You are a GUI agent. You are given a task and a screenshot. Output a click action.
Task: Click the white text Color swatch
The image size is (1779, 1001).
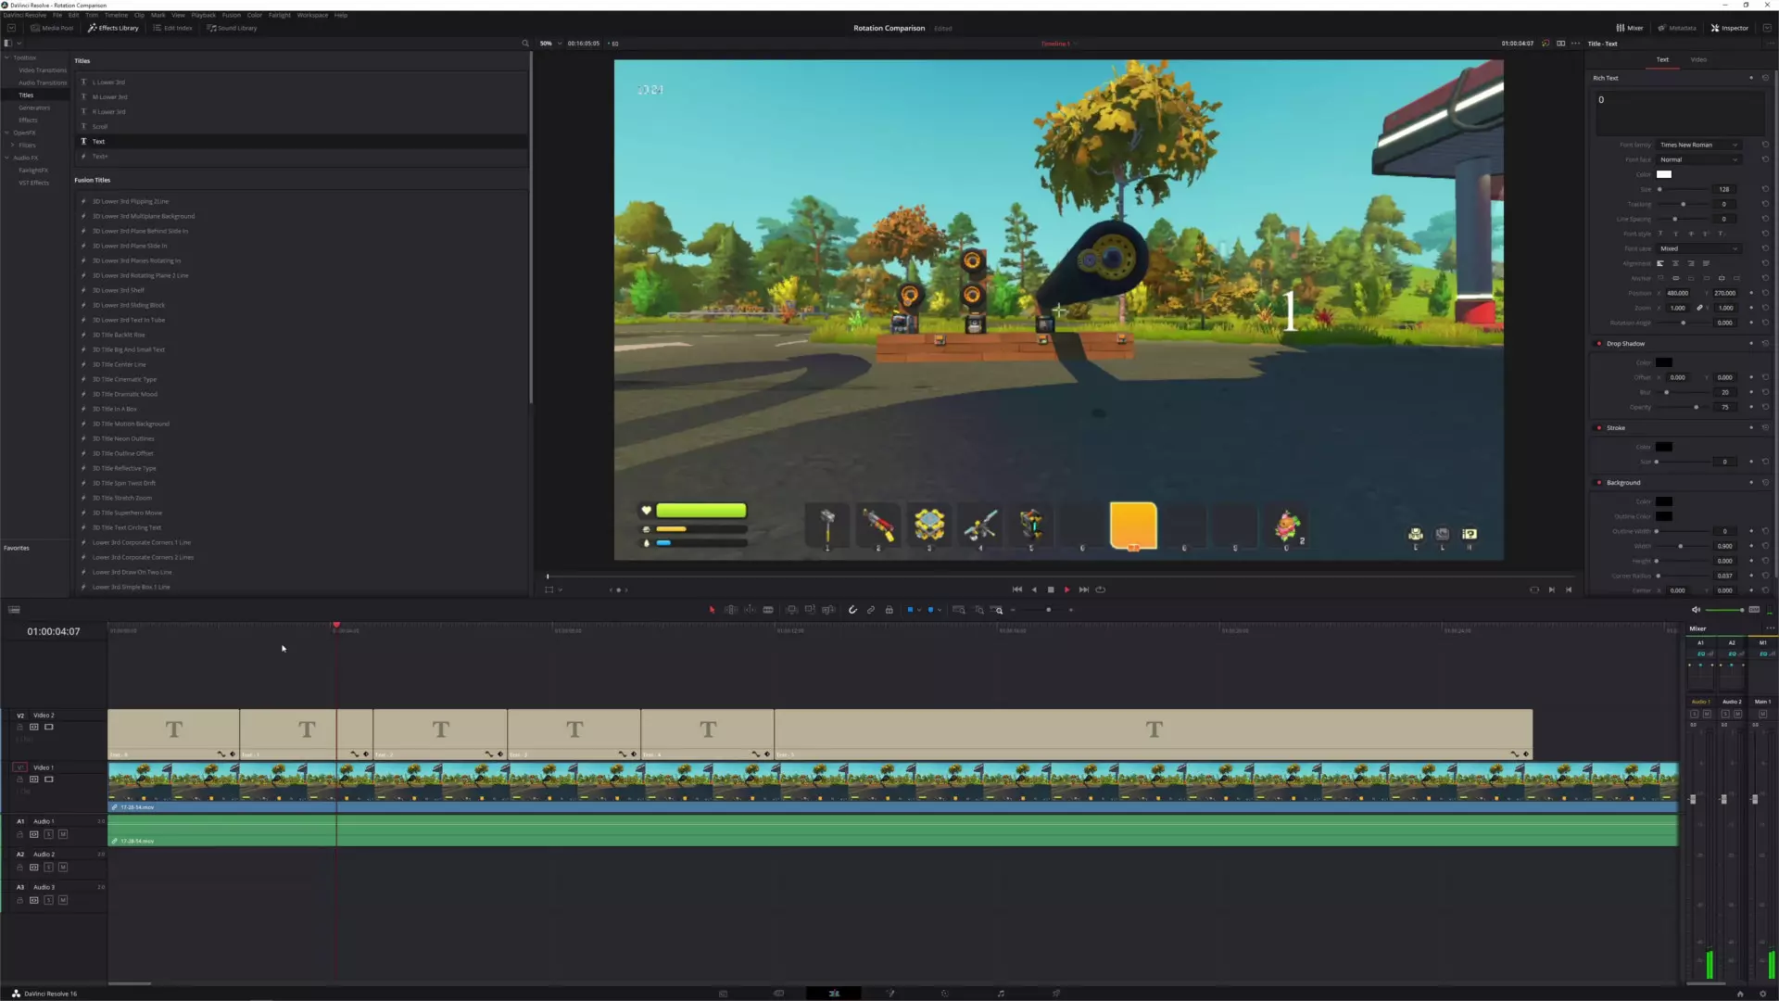pyautogui.click(x=1664, y=174)
